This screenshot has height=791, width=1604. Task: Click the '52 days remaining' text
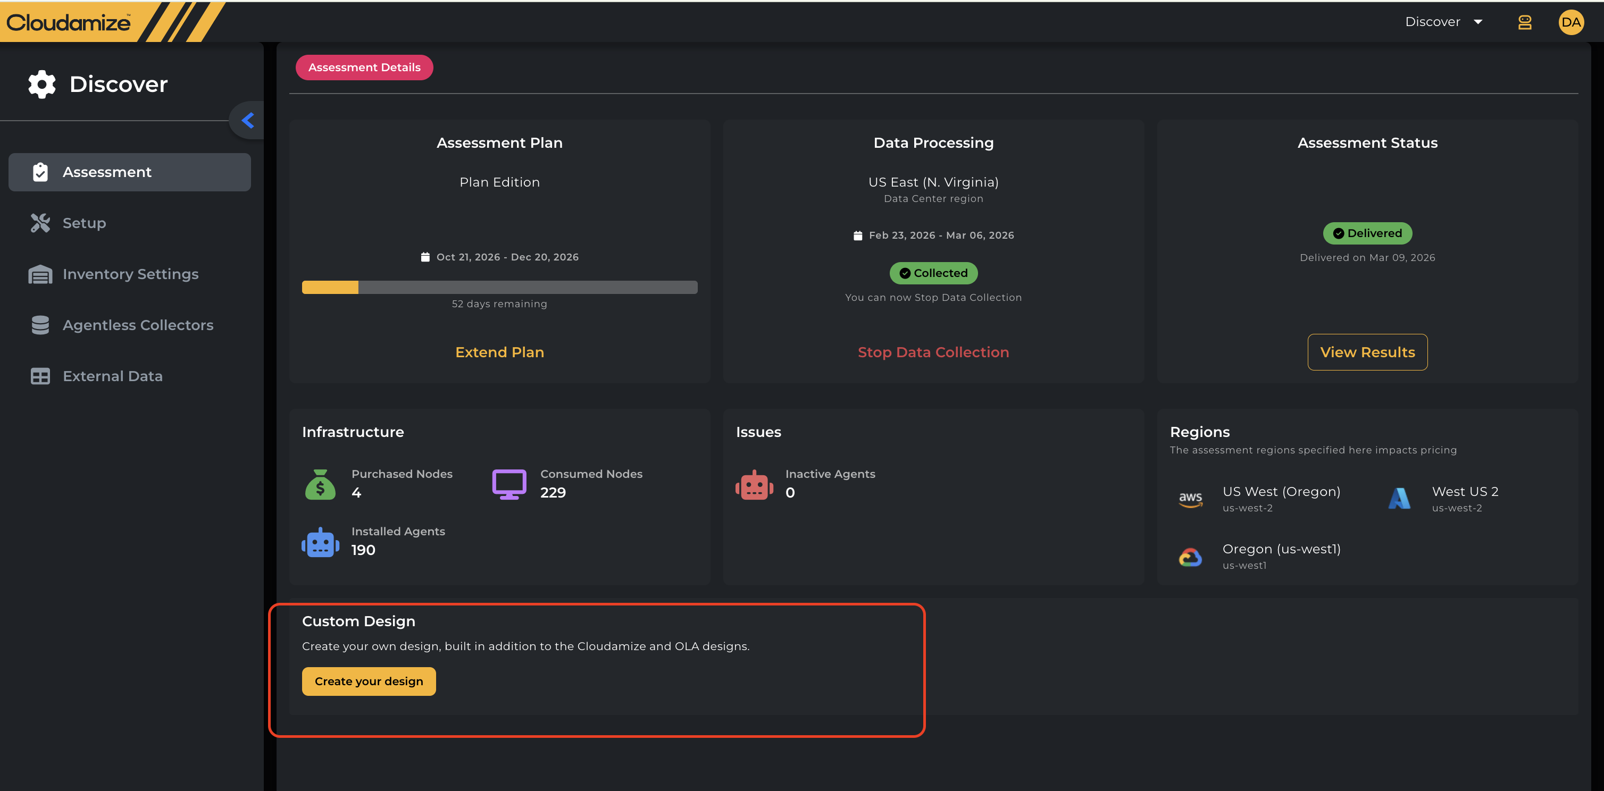tap(499, 304)
